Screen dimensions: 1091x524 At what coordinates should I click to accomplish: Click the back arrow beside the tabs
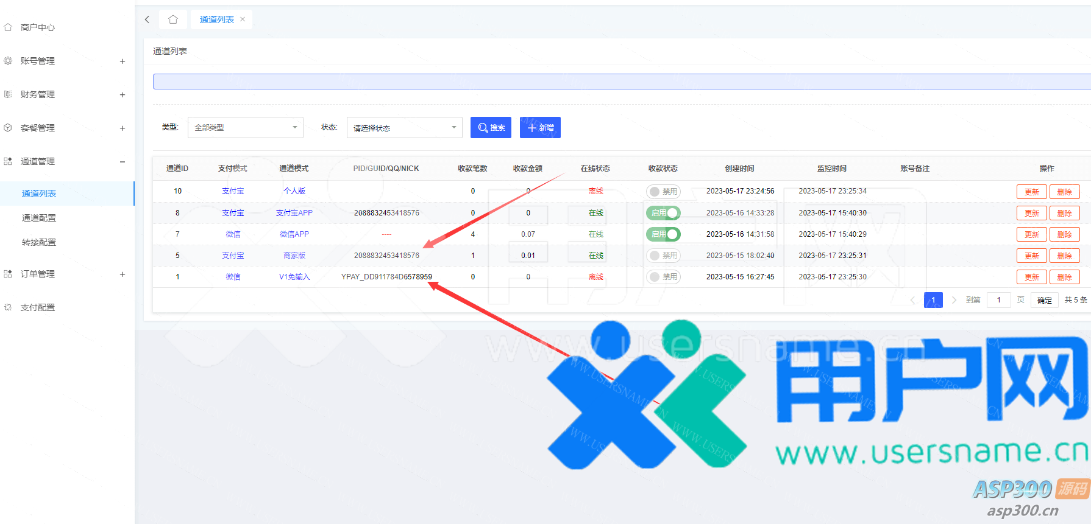coord(147,19)
